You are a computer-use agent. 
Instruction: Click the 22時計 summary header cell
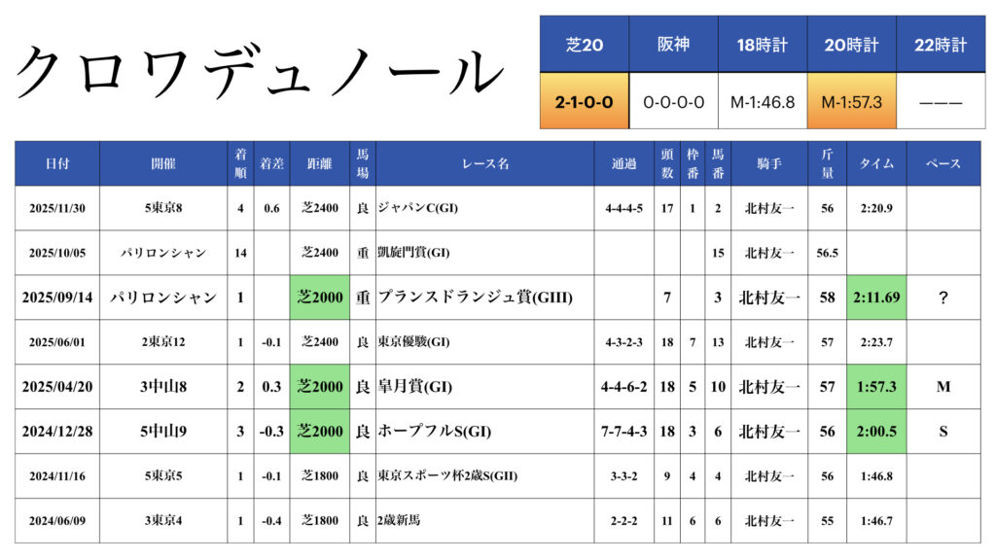click(x=941, y=45)
